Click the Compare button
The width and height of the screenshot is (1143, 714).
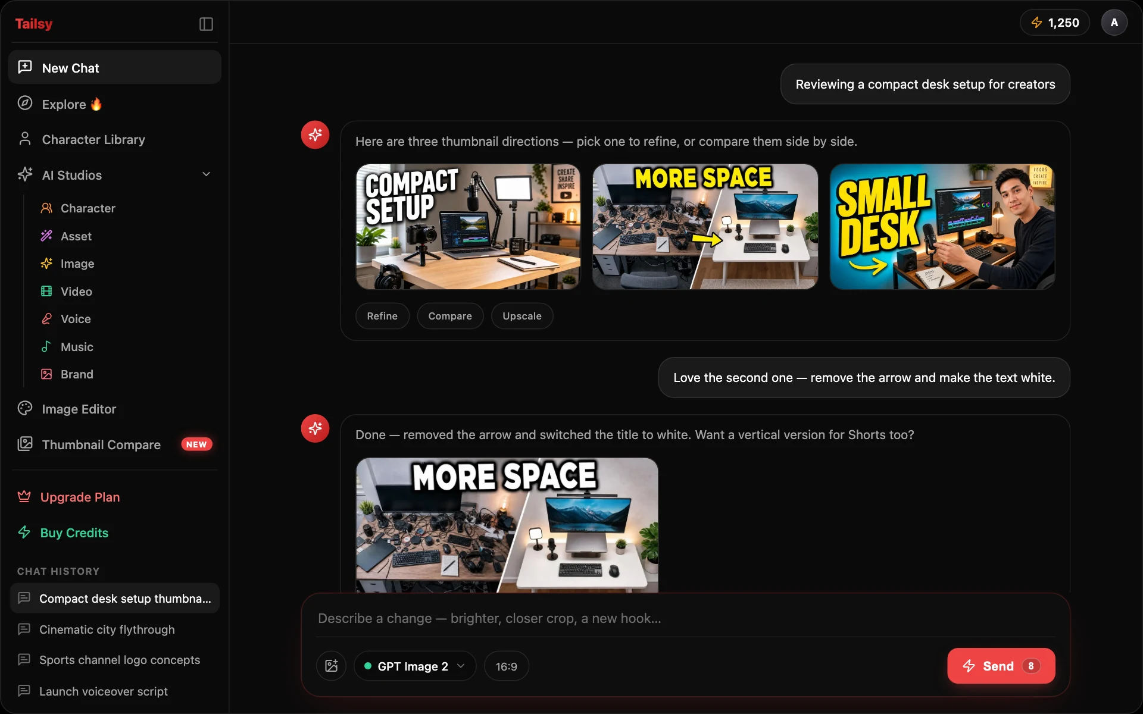(450, 316)
